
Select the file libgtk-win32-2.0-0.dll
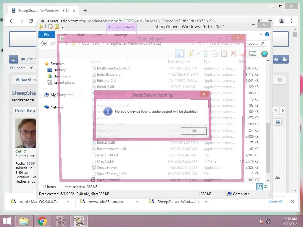[114, 68]
